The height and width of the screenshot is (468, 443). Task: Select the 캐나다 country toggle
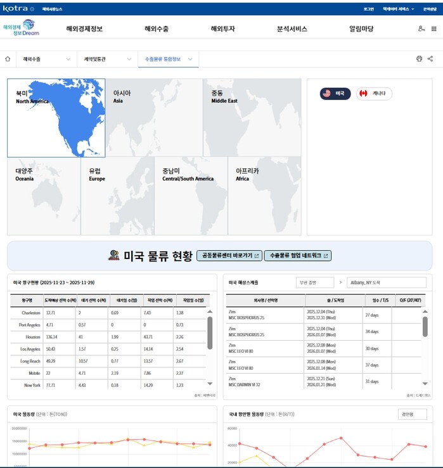[x=373, y=93]
